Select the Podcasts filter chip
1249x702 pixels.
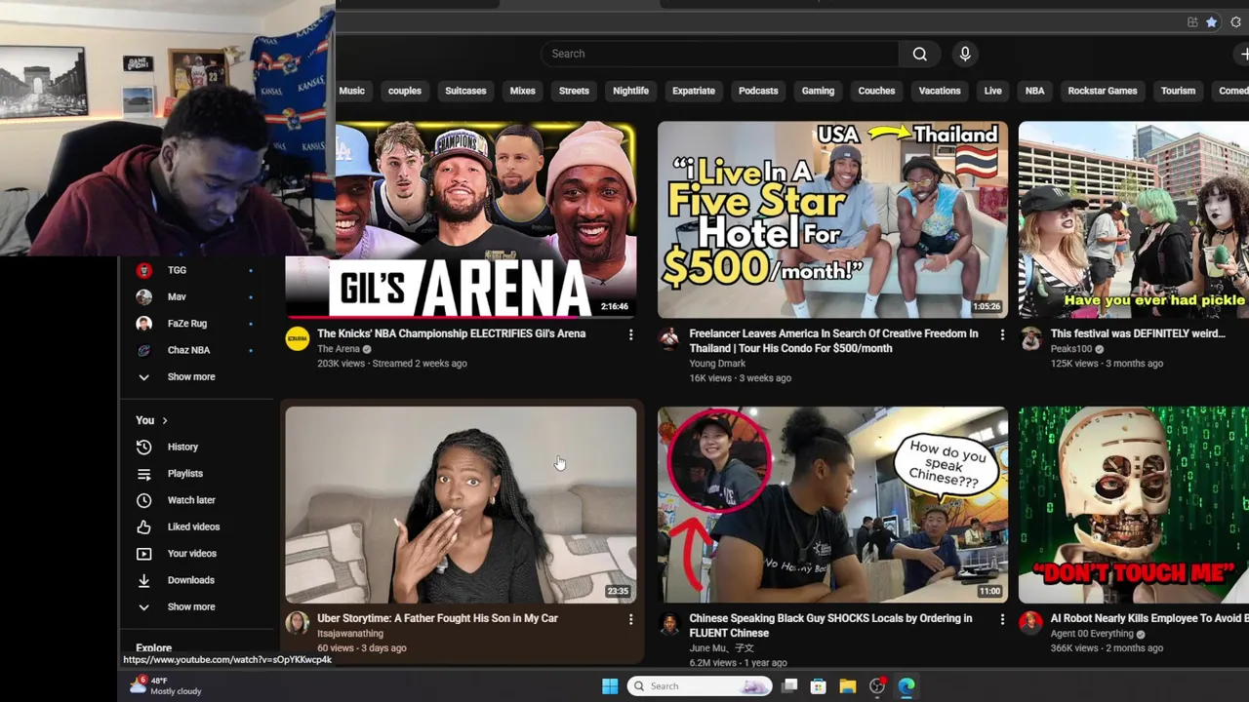tap(758, 91)
